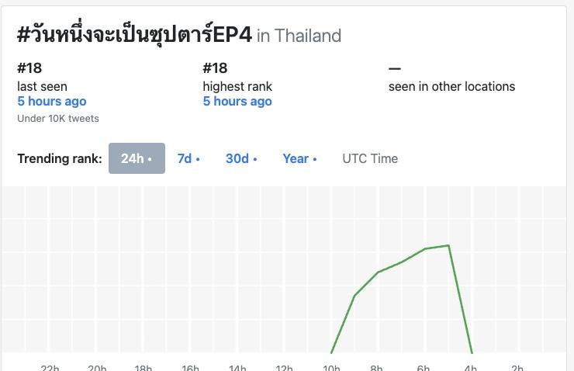The image size is (574, 371).
Task: Open the 30d trending rank view
Action: click(x=241, y=158)
